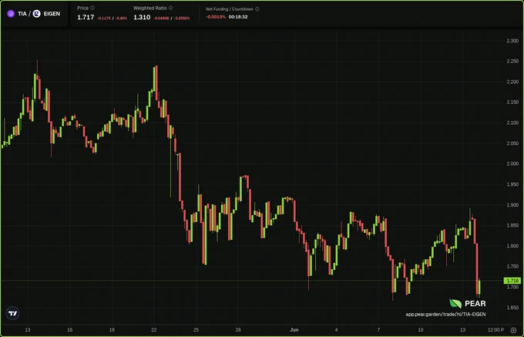
Task: Open chart settings gear on time axis
Action: tap(513, 330)
